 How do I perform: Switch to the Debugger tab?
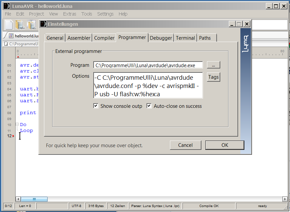point(161,38)
